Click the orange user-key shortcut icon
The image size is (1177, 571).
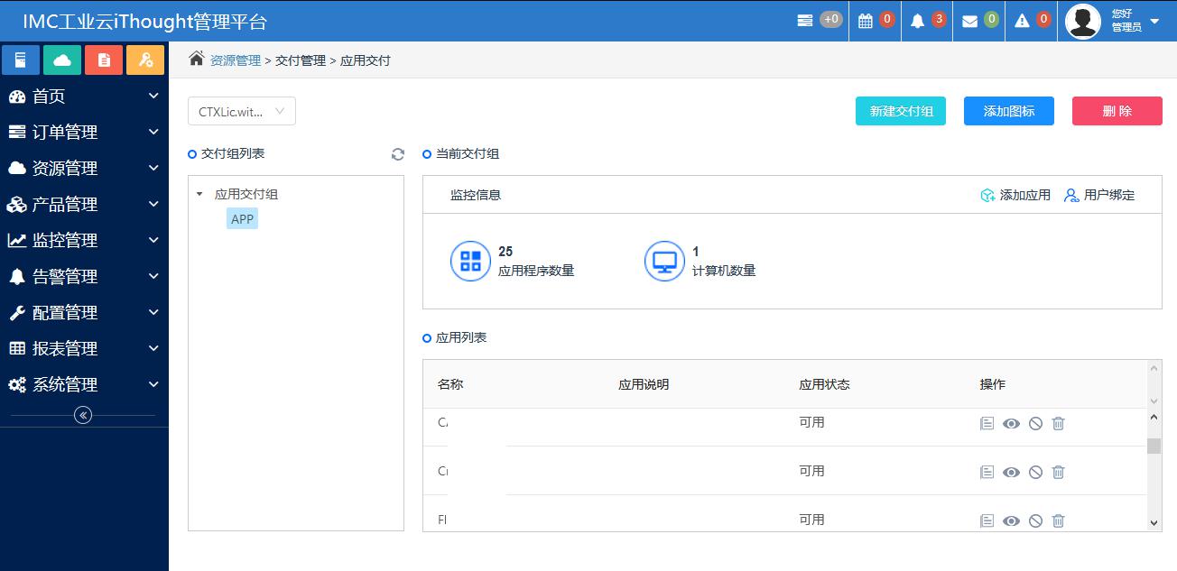point(145,60)
